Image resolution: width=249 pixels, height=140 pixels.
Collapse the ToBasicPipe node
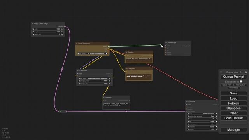coord(166,42)
